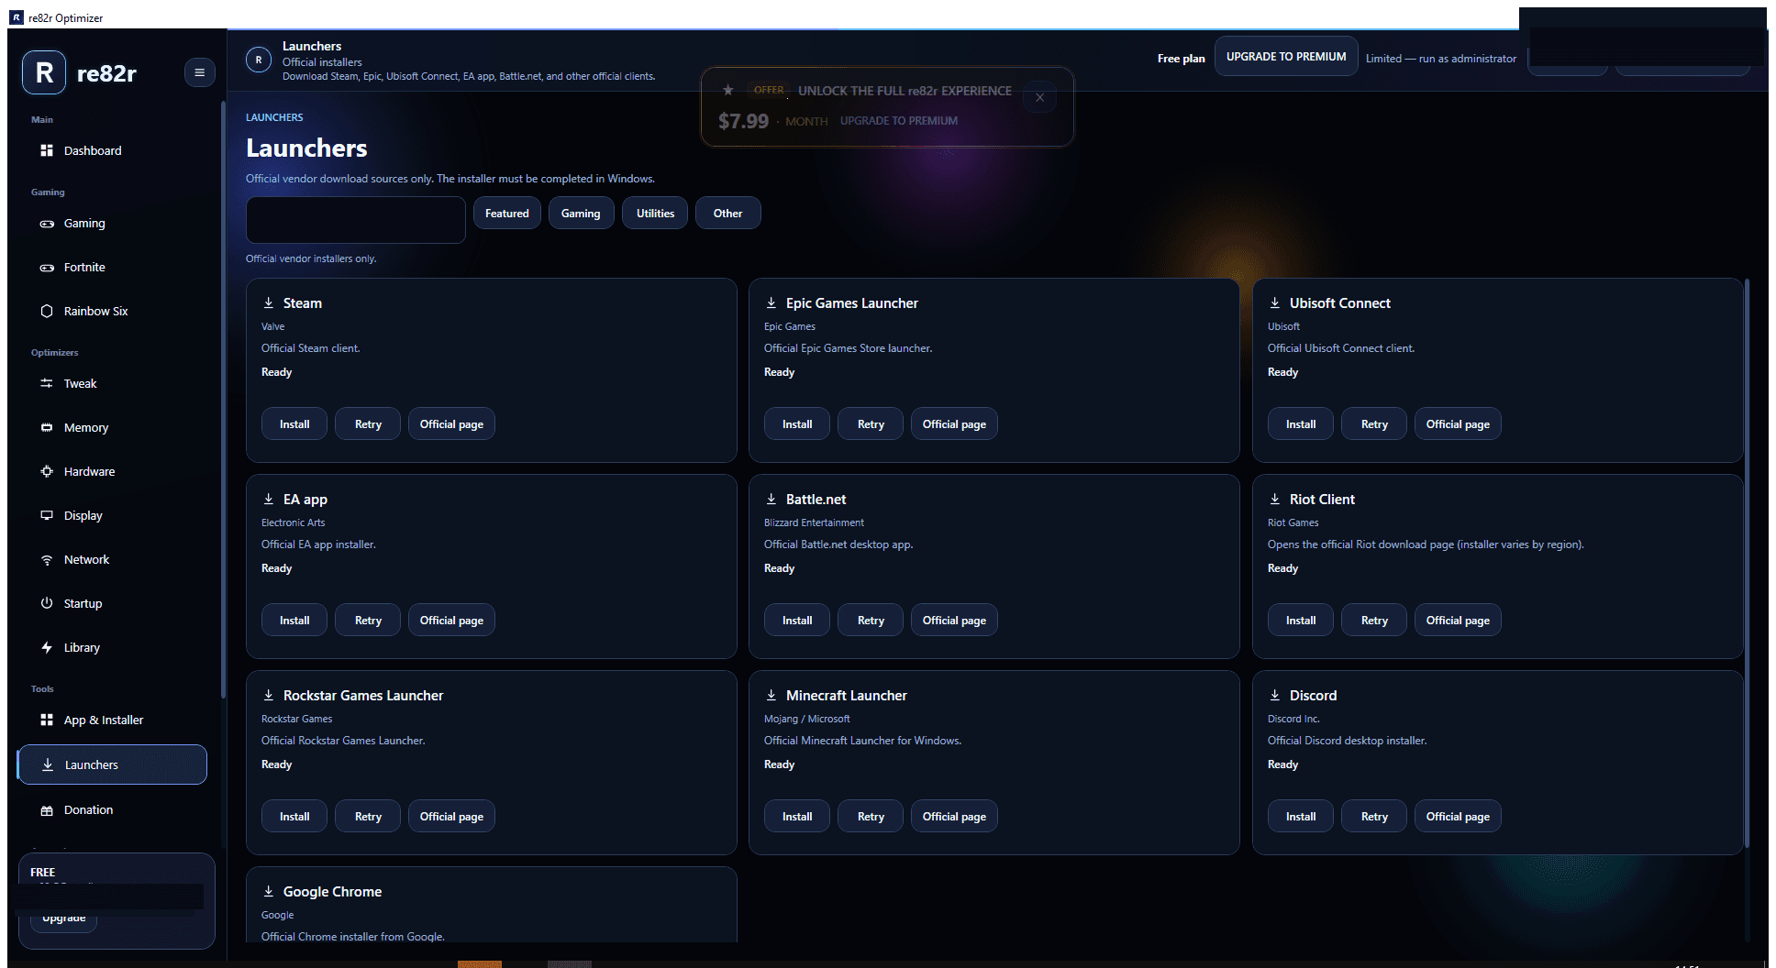This screenshot has width=1776, height=968.
Task: Filter launchers by Utilities
Action: pos(655,214)
